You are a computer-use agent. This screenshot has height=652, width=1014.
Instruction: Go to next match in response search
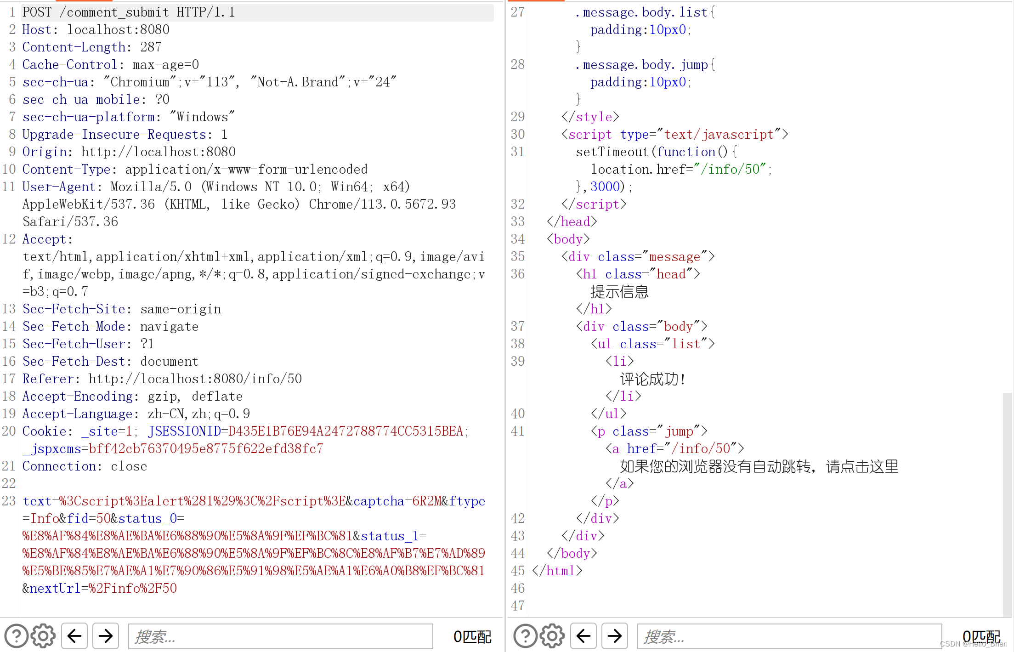[x=614, y=636]
